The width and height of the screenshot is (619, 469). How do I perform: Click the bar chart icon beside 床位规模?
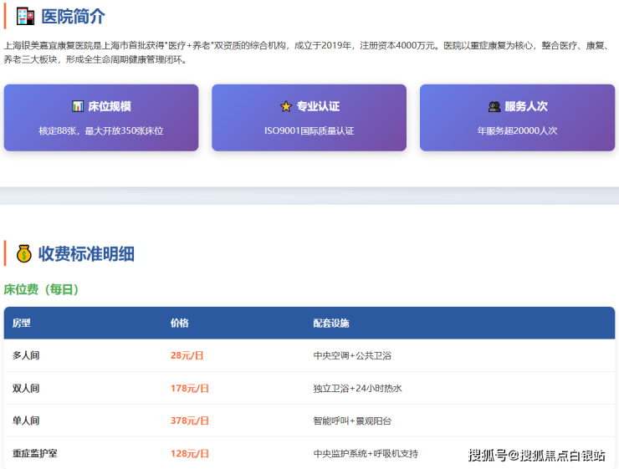[77, 106]
